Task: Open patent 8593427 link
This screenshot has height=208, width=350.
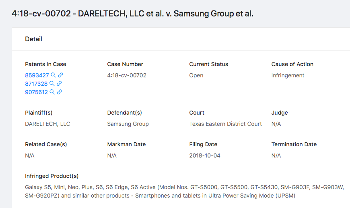Action: point(37,75)
